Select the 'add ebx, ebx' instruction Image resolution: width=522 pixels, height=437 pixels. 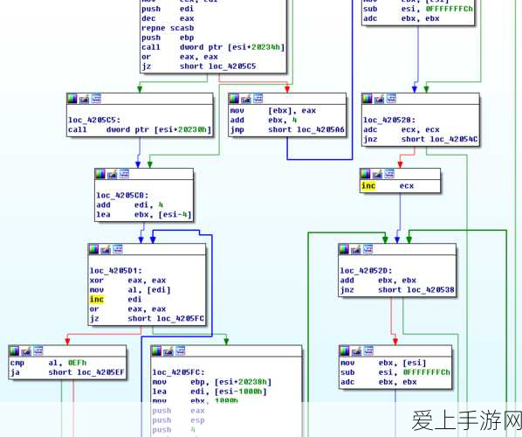click(378, 281)
